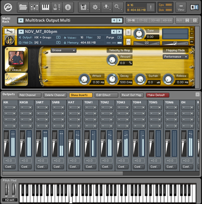Click the +2 oct keyboard octave selector

pyautogui.click(x=10, y=200)
